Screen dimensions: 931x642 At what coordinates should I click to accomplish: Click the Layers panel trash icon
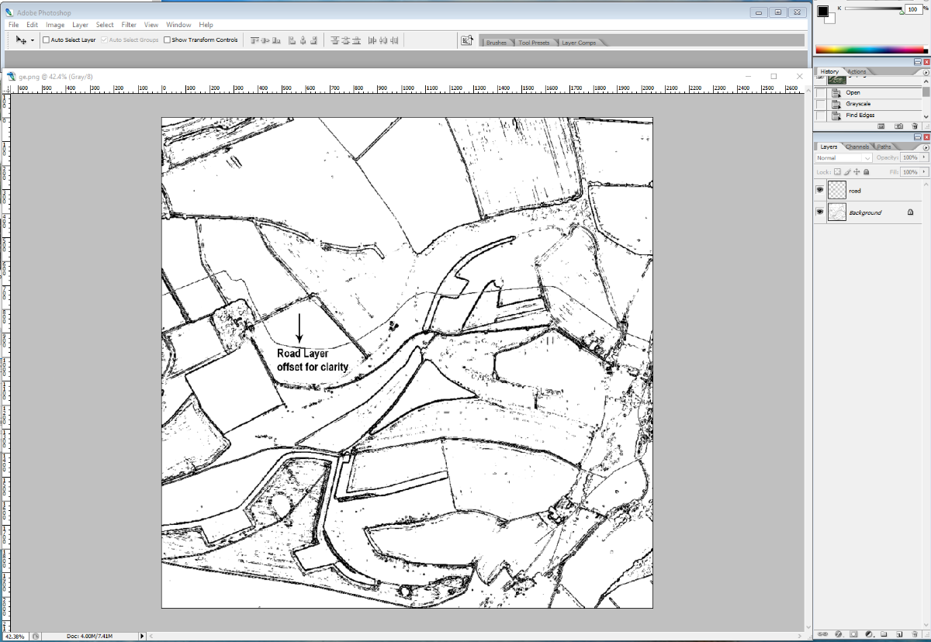(x=914, y=633)
